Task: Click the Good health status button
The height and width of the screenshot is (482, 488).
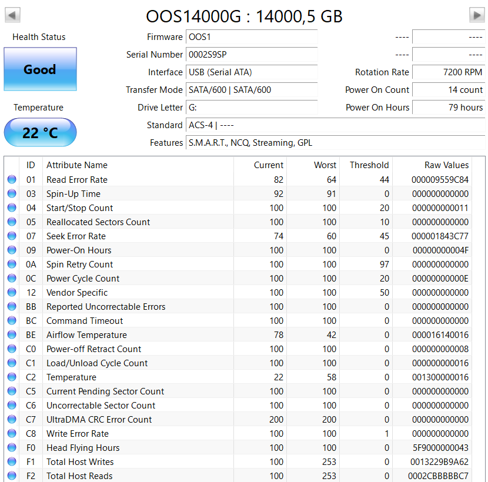Action: click(40, 69)
